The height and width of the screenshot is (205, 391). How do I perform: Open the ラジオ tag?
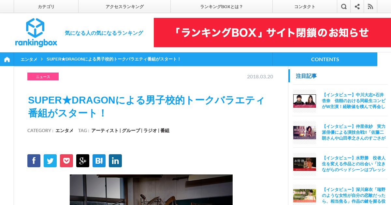[150, 130]
